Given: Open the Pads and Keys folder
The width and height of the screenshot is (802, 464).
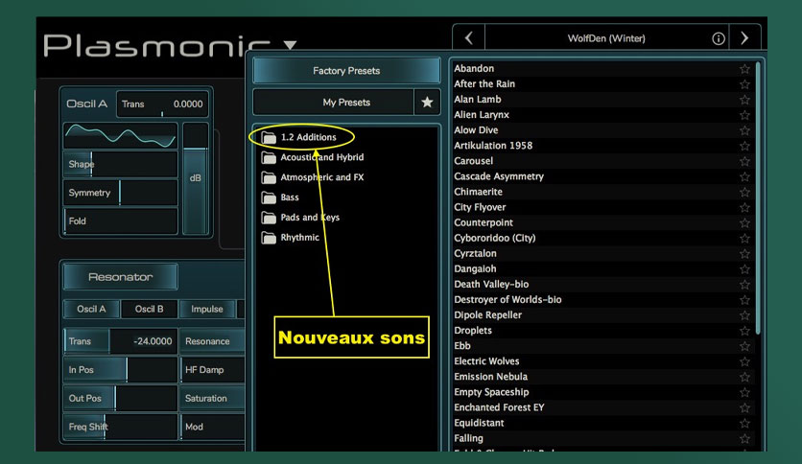Looking at the screenshot, I should (300, 218).
